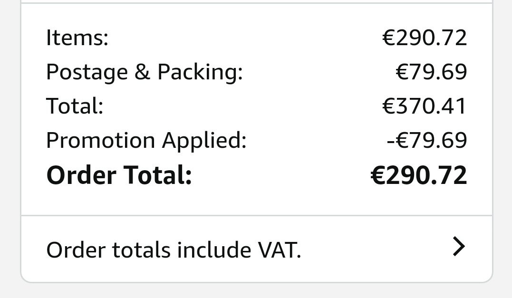512x298 pixels.
Task: Open the chevron arrow beside VAT notice
Action: (459, 247)
